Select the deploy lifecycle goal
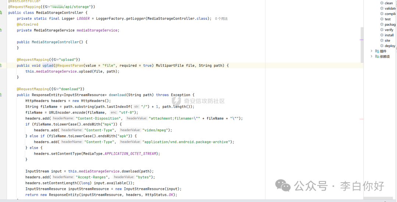The image size is (397, 202). coord(390,46)
